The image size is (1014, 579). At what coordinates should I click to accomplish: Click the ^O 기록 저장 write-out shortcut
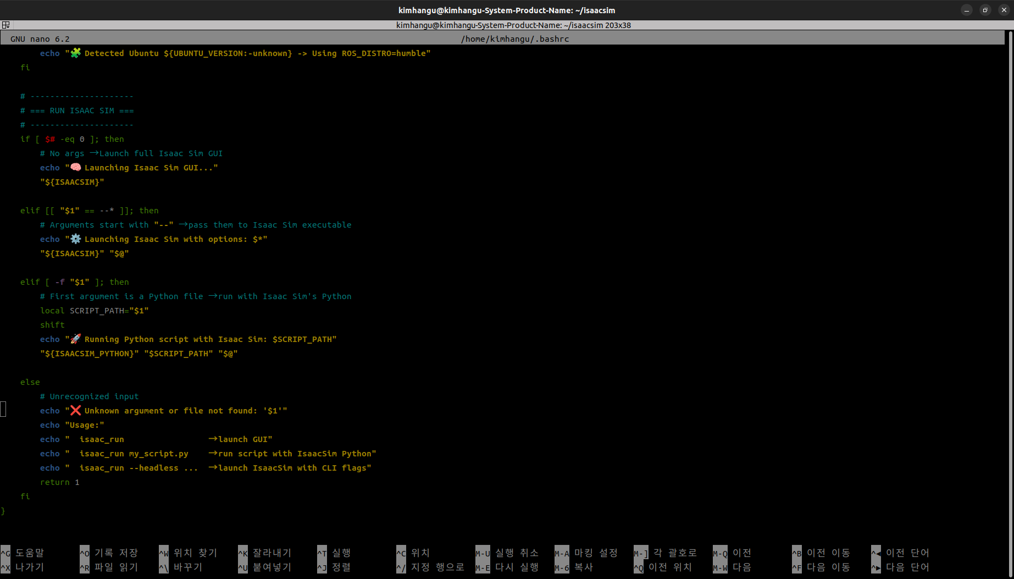(x=109, y=553)
